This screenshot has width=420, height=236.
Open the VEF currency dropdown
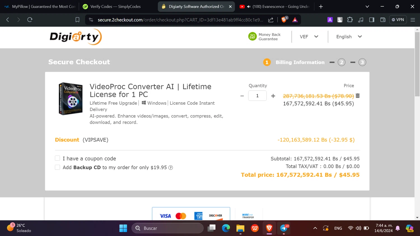pyautogui.click(x=309, y=37)
